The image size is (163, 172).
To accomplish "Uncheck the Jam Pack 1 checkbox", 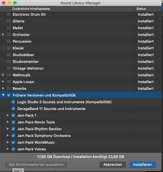I will pos(13,115).
